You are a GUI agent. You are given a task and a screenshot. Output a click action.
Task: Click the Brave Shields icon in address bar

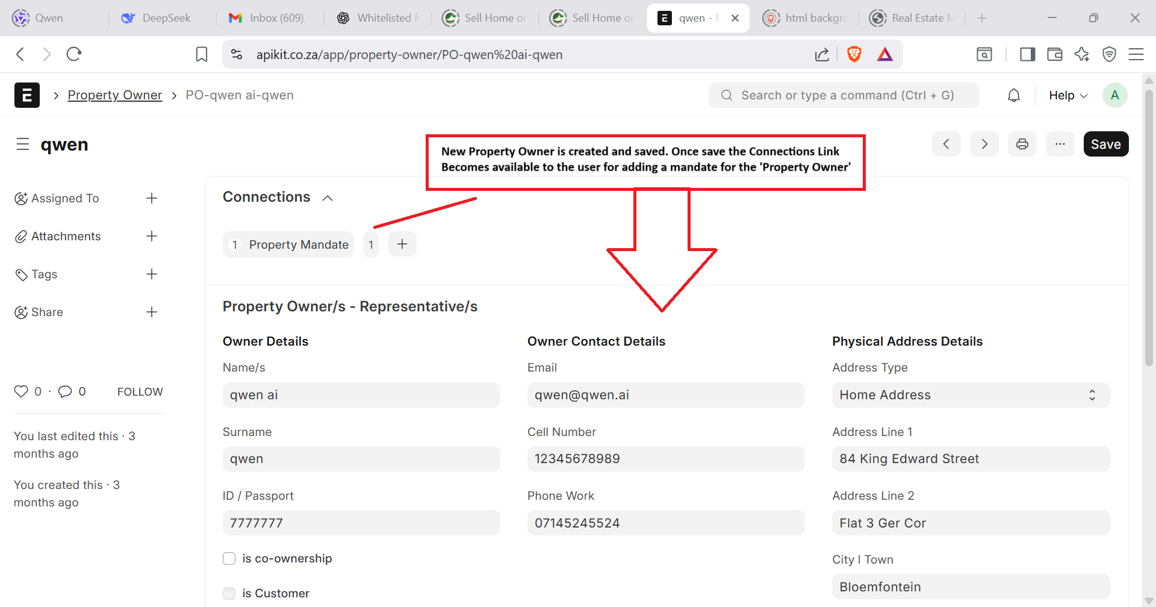click(x=854, y=55)
